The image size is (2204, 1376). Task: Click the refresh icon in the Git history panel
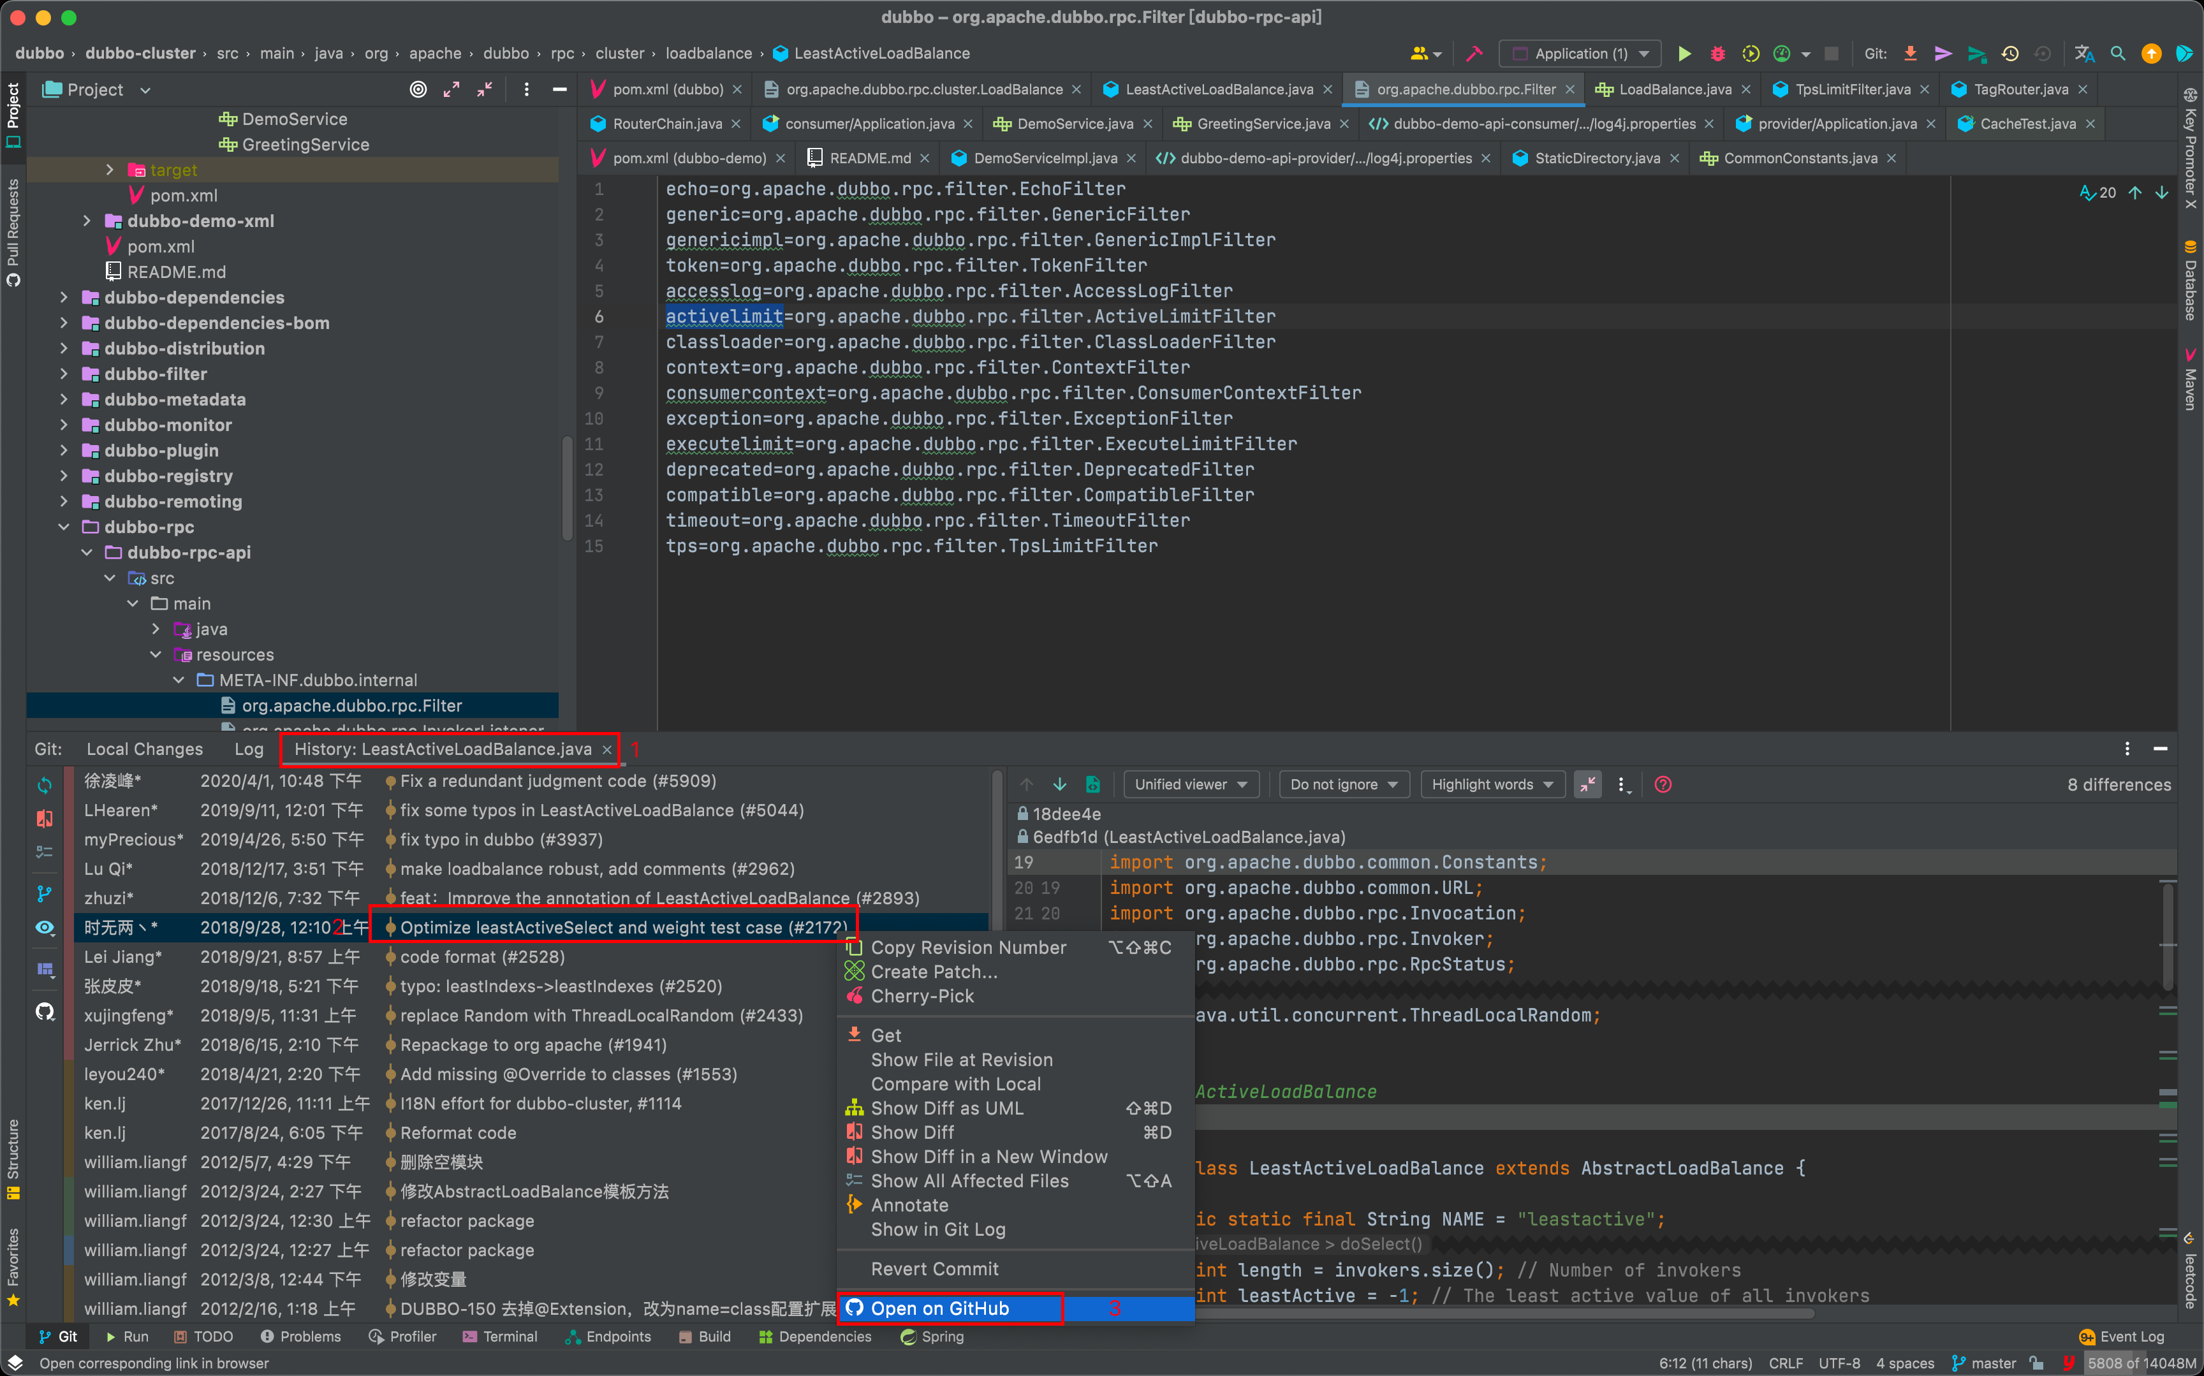tap(45, 784)
